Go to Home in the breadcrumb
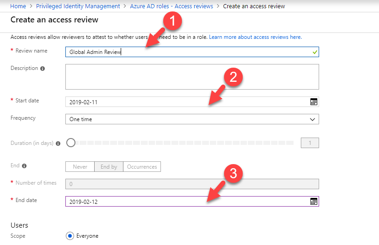 (18, 6)
